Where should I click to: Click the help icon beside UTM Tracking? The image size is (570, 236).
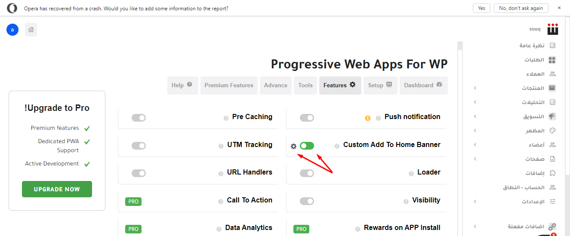pyautogui.click(x=221, y=146)
